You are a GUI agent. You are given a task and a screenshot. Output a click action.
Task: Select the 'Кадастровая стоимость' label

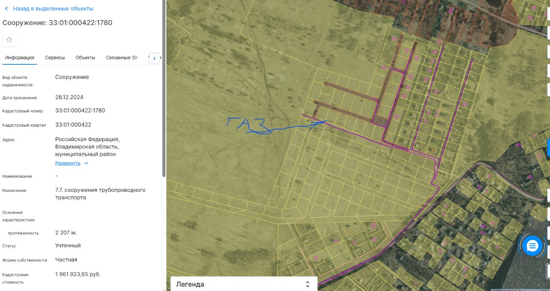[15, 278]
